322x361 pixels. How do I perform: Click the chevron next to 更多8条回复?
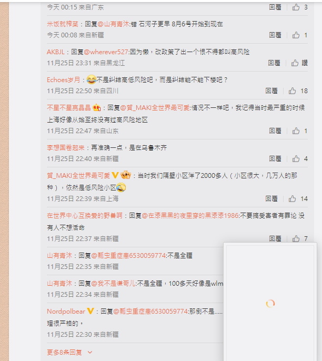[x=90, y=352]
